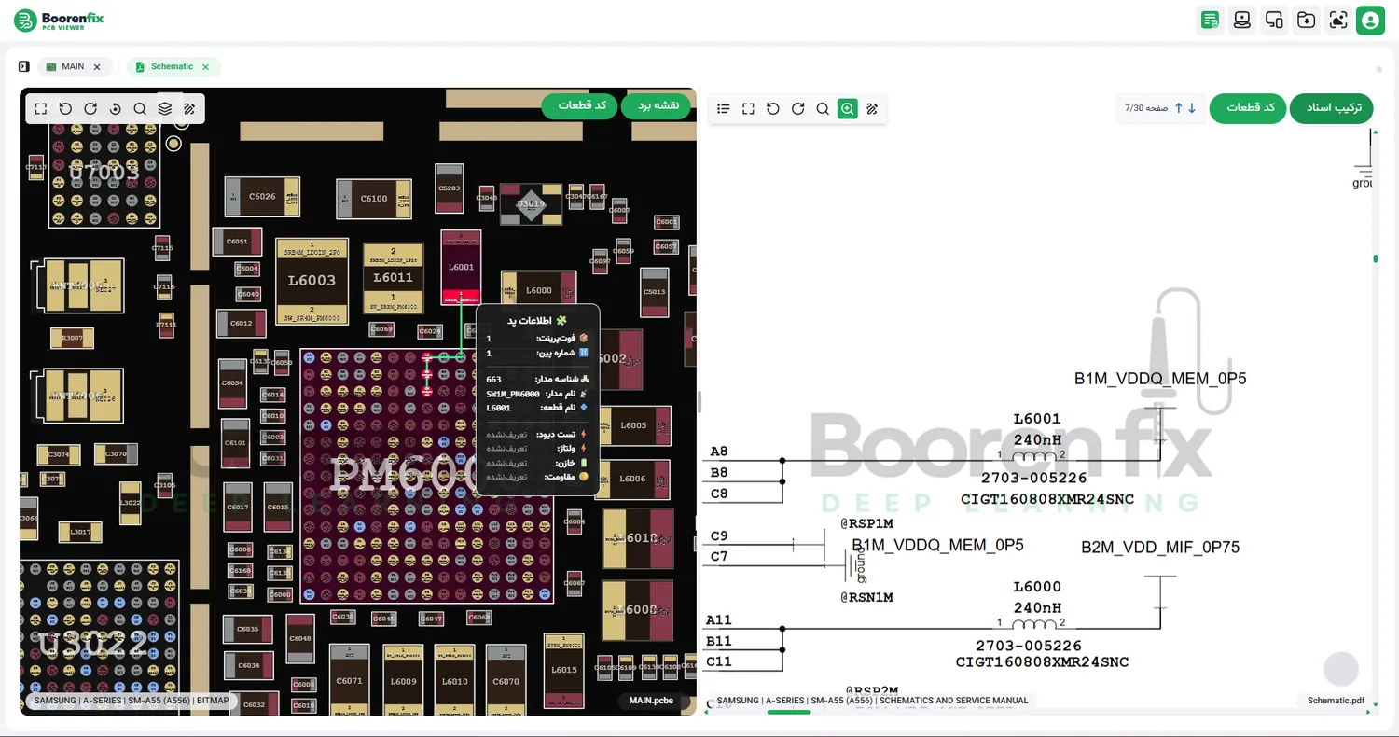Go to the next schematic page
This screenshot has height=737, width=1399.
[1192, 108]
